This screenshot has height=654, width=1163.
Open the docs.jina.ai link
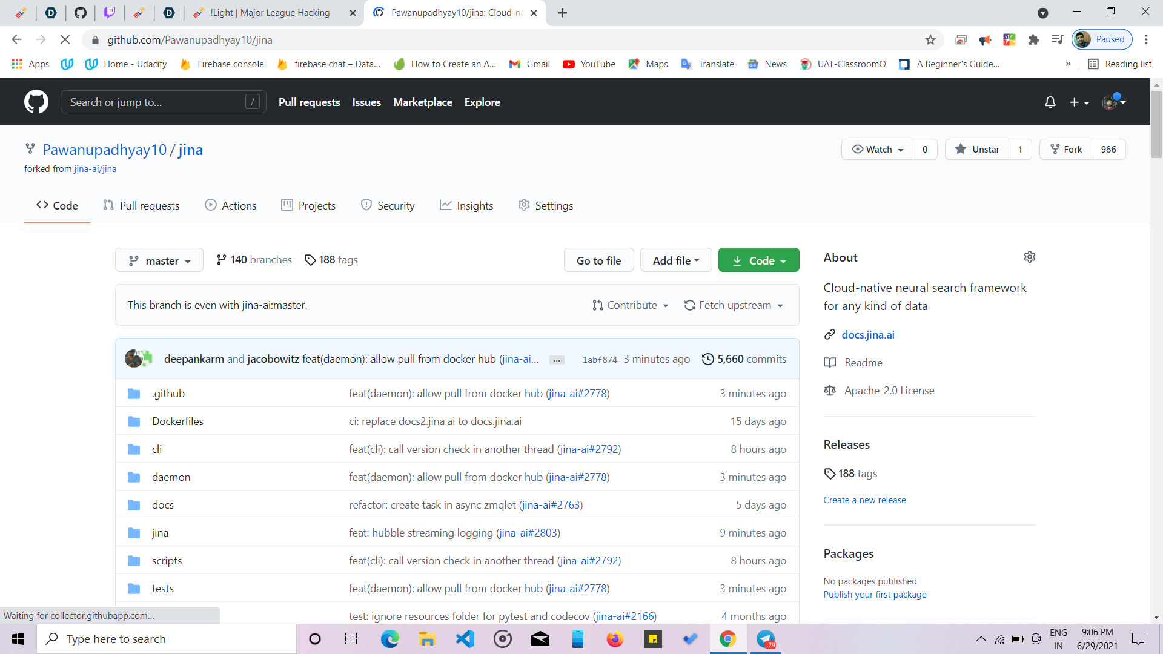click(867, 335)
